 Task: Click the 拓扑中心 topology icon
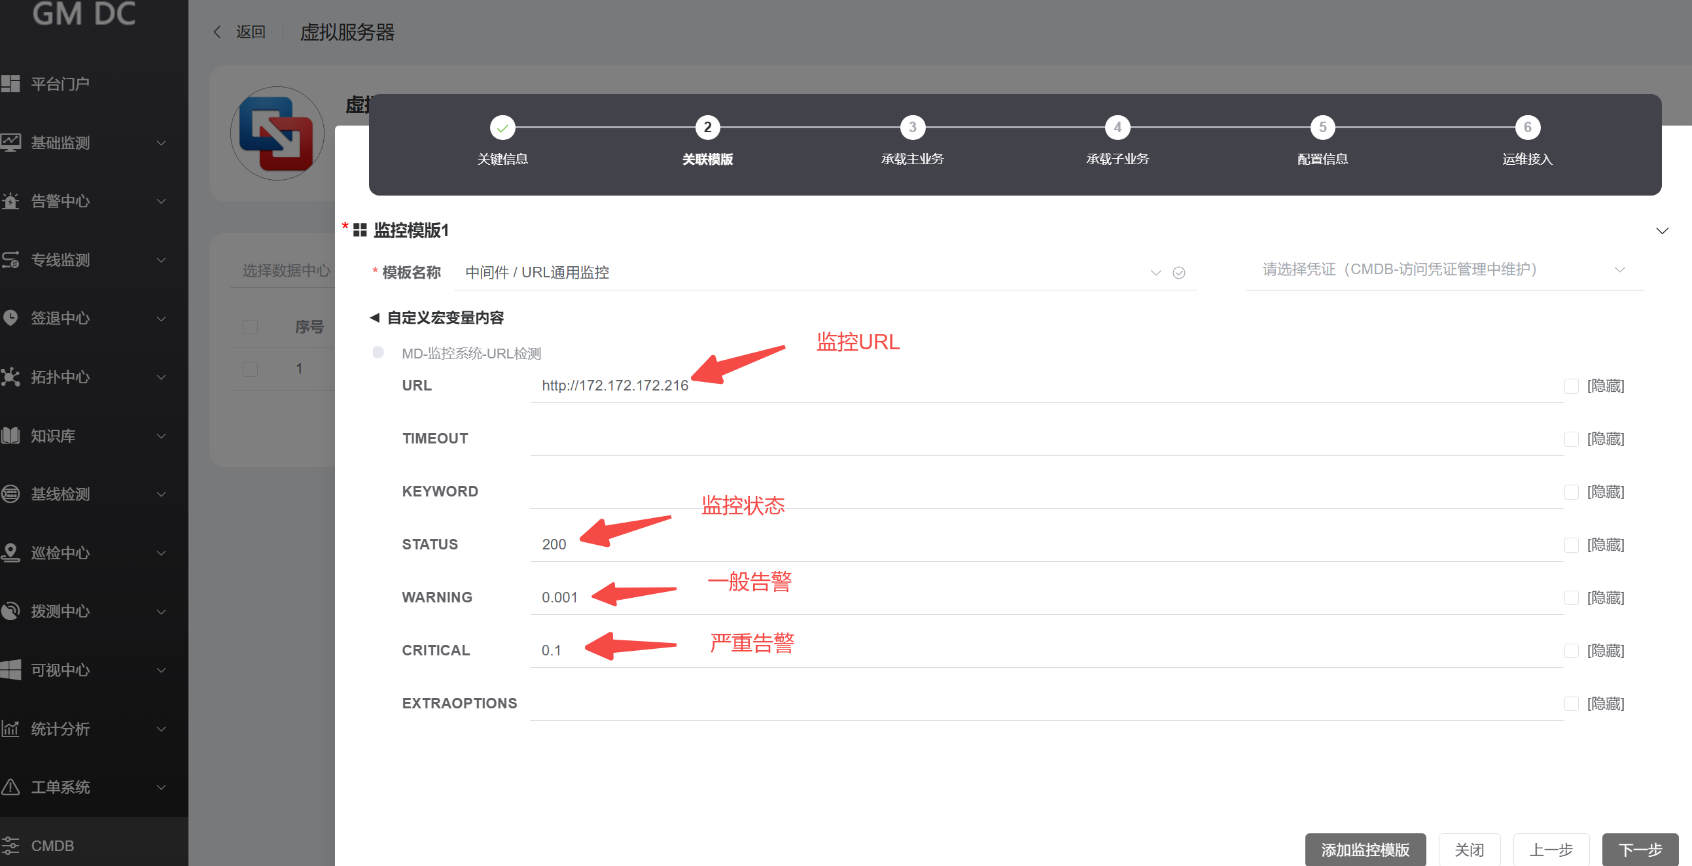[10, 377]
